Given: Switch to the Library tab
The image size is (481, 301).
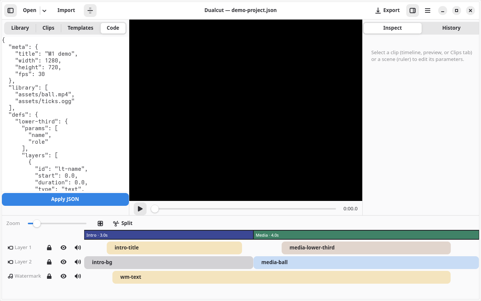Looking at the screenshot, I should pos(20,28).
